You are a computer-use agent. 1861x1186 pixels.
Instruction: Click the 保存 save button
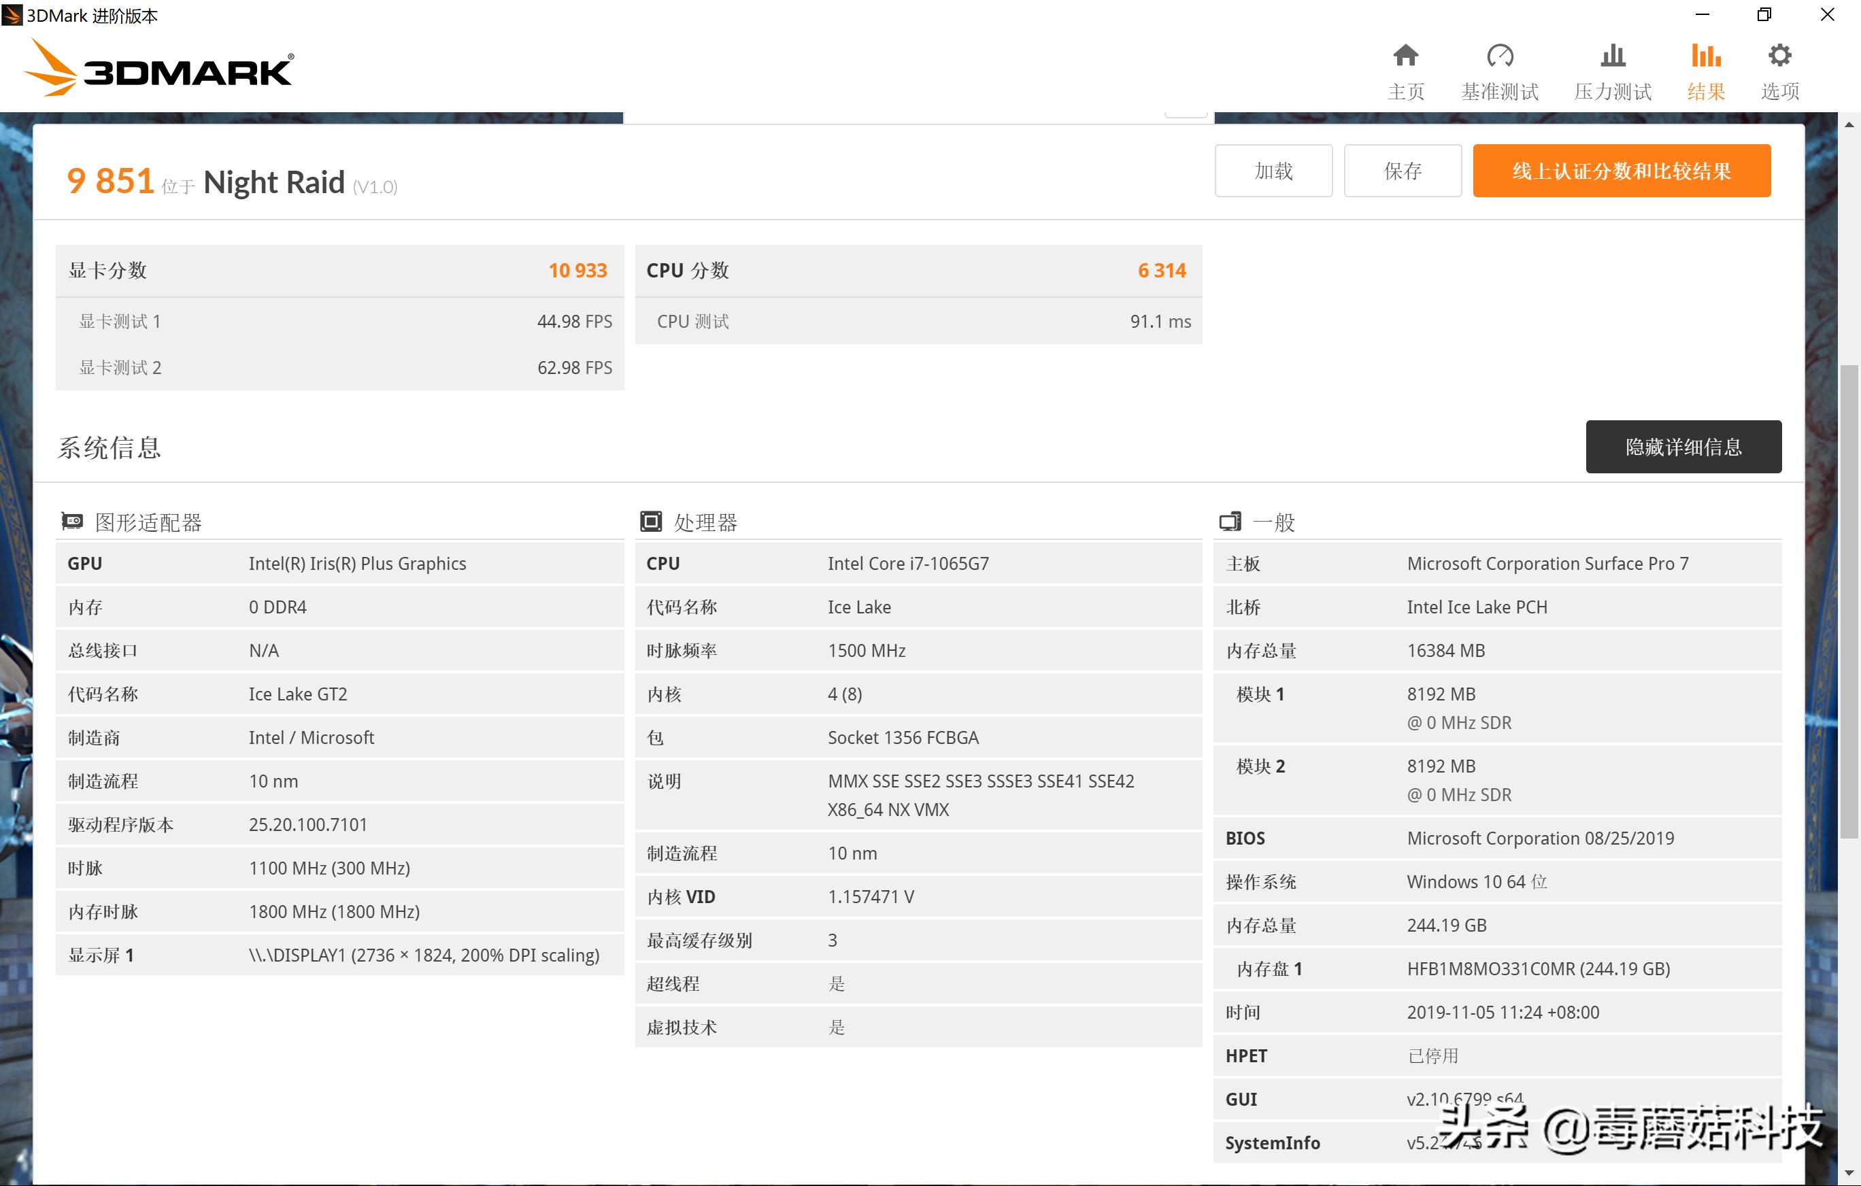click(1402, 170)
